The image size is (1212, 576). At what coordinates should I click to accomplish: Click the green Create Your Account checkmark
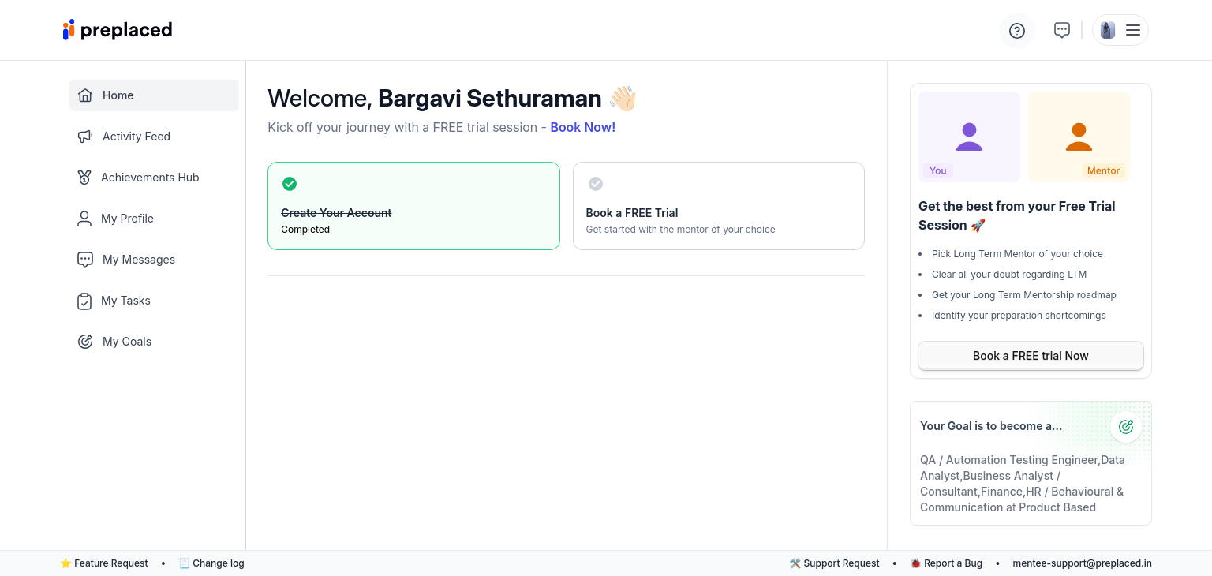click(x=290, y=184)
